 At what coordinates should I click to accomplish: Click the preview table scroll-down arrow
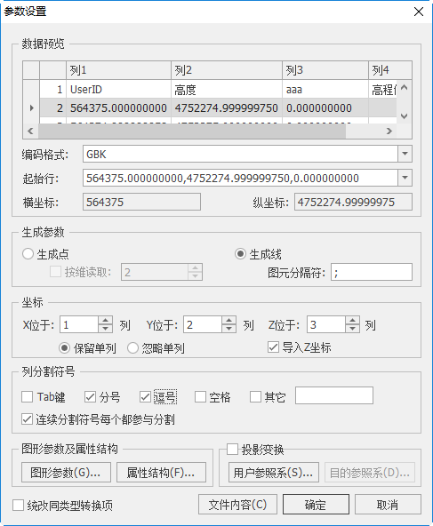(x=405, y=116)
